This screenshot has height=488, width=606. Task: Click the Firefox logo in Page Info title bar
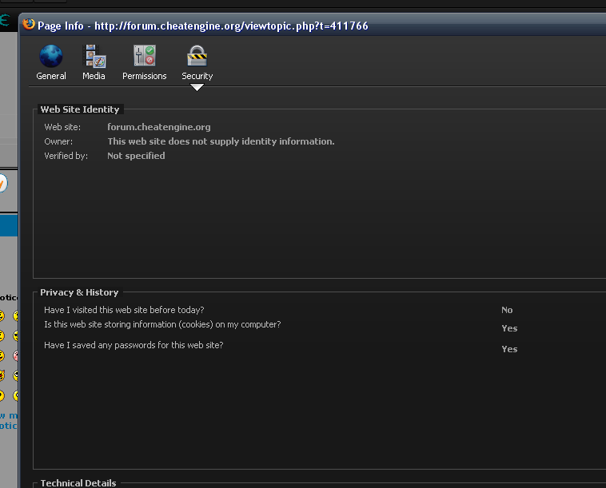click(x=29, y=25)
